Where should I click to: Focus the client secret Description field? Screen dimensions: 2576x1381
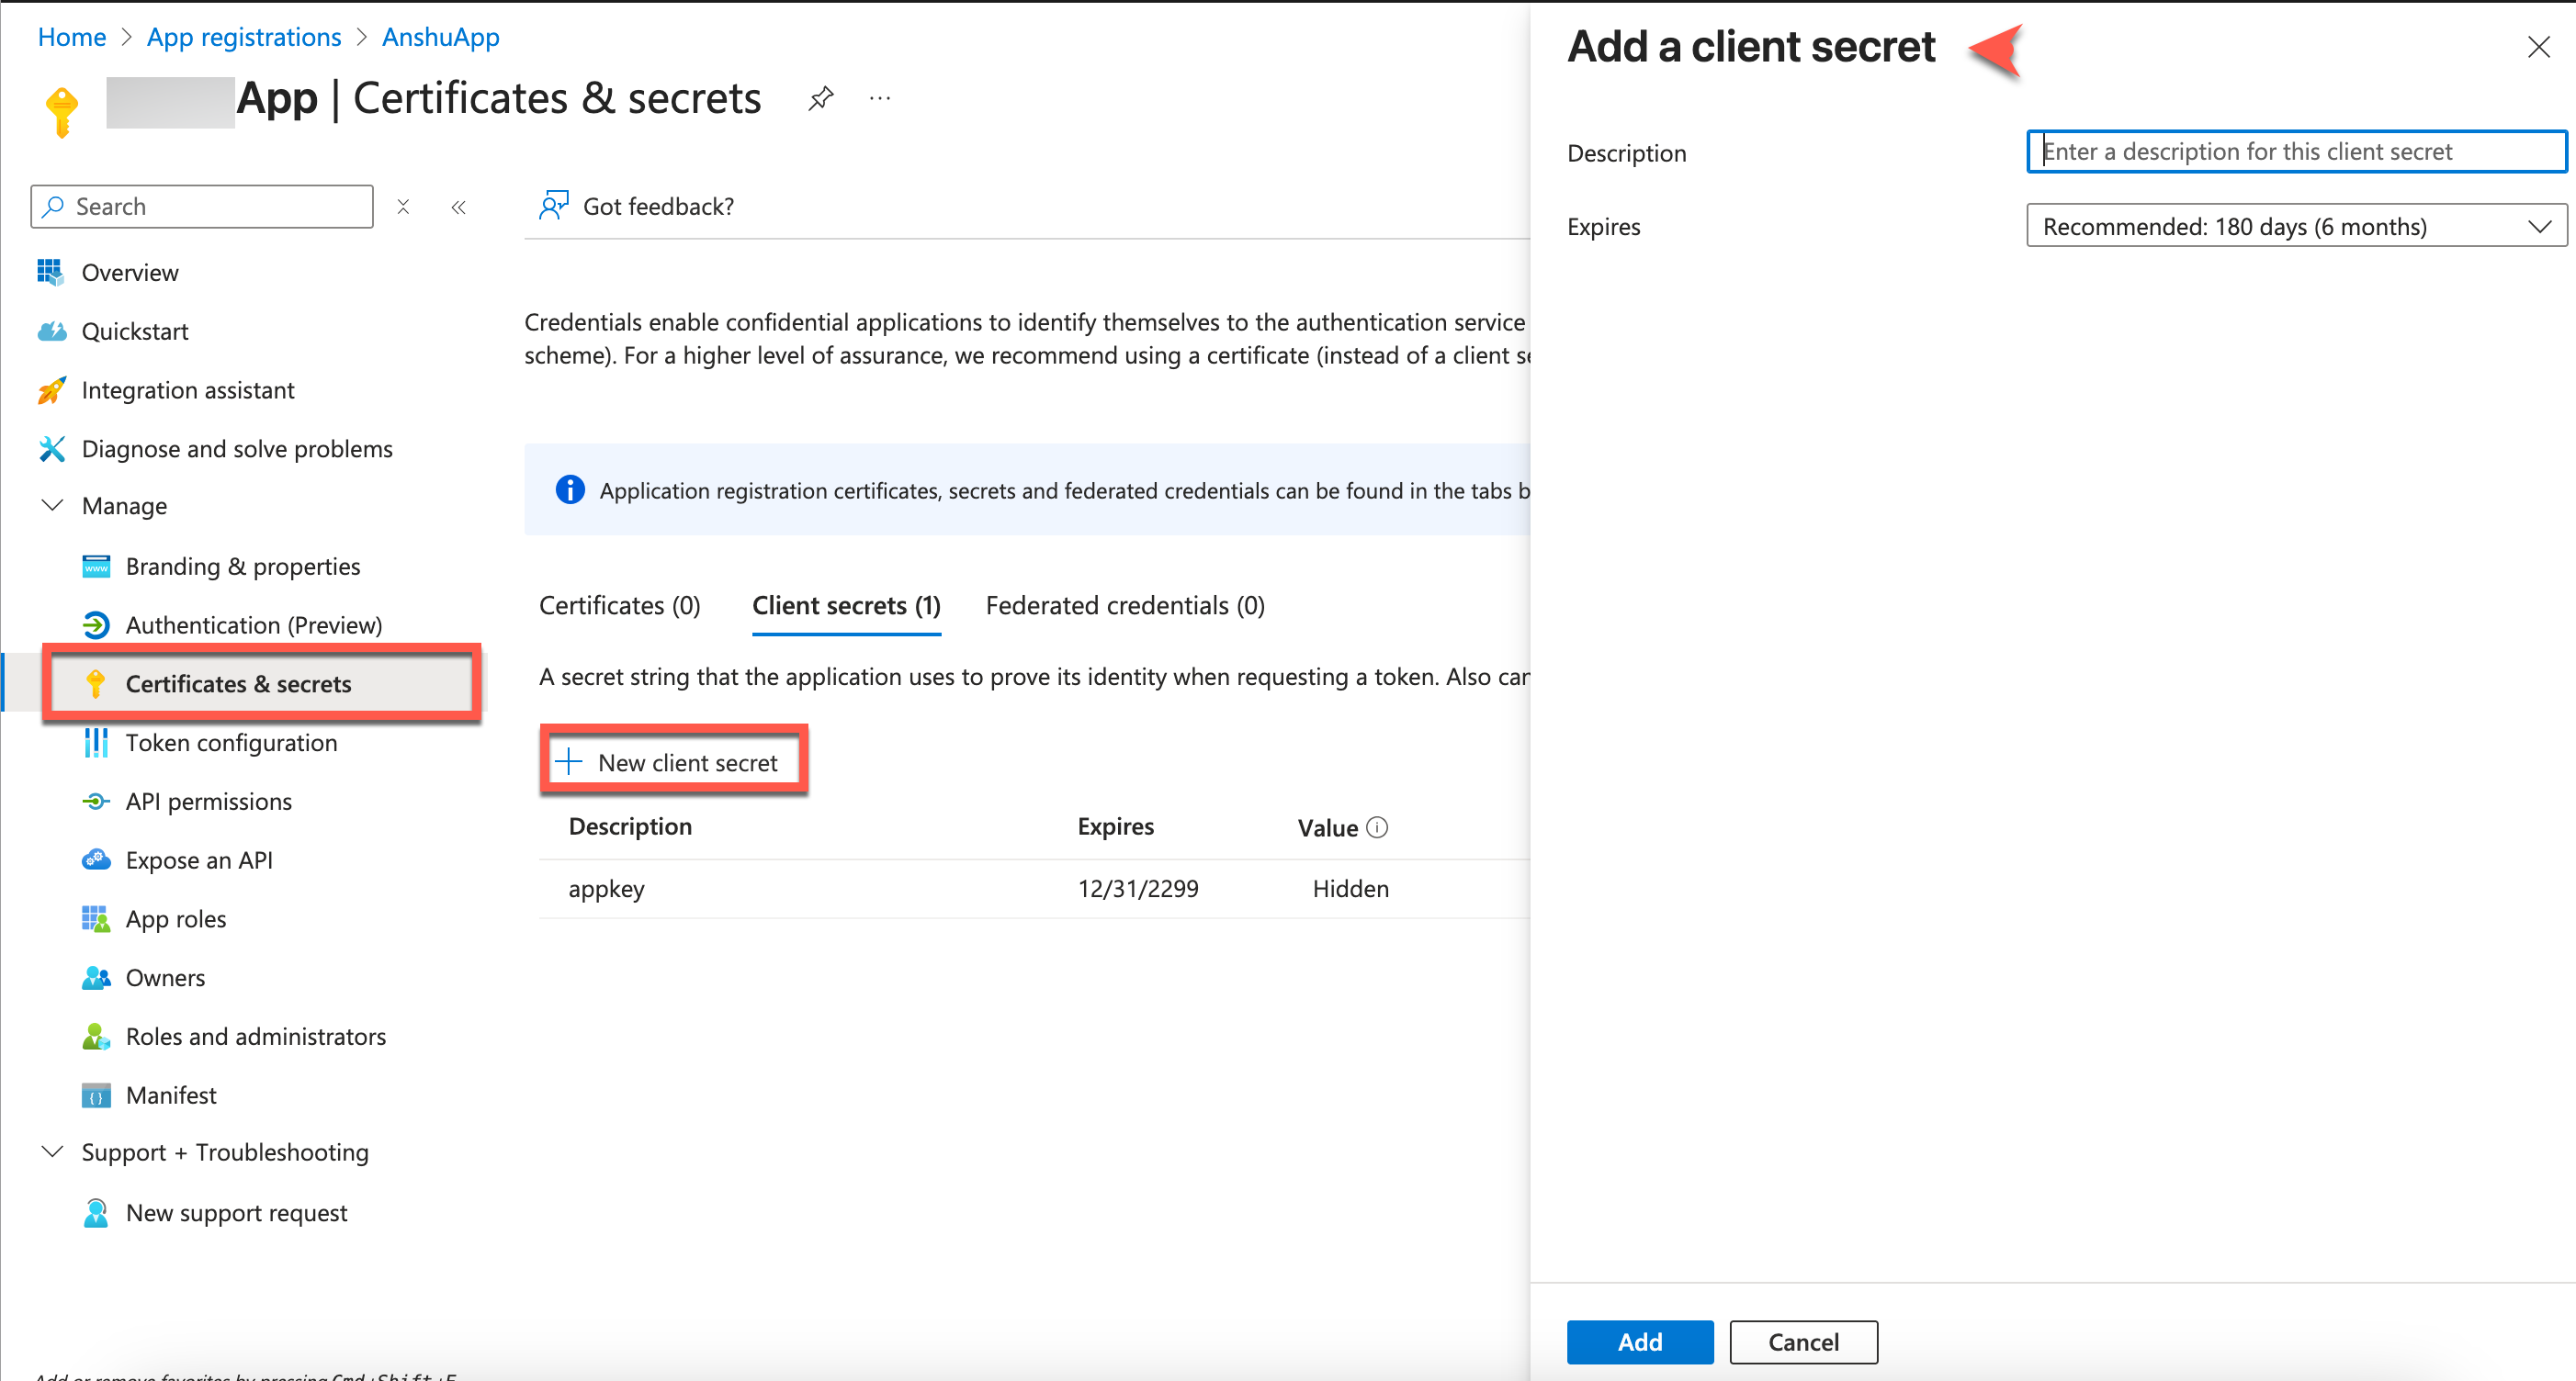coord(2295,152)
